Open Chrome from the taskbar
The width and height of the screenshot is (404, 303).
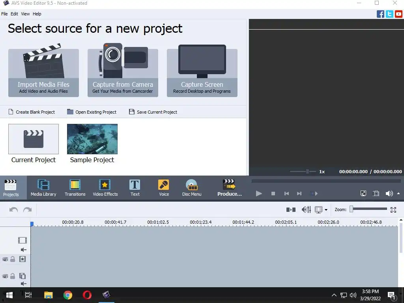pos(68,295)
